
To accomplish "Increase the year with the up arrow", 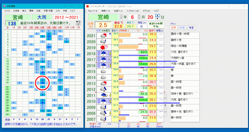I will pos(121,16).
